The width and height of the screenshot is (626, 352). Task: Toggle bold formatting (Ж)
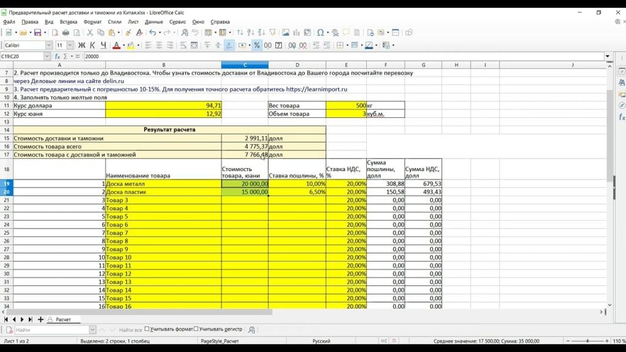tap(81, 45)
